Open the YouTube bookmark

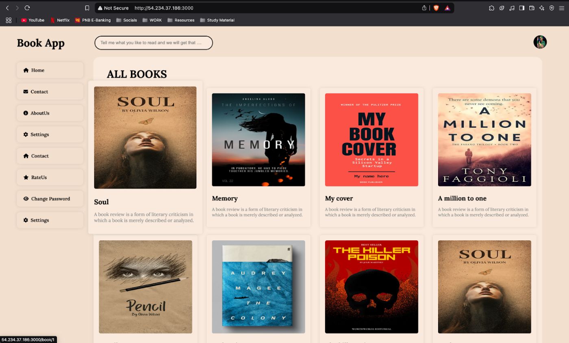click(x=33, y=20)
